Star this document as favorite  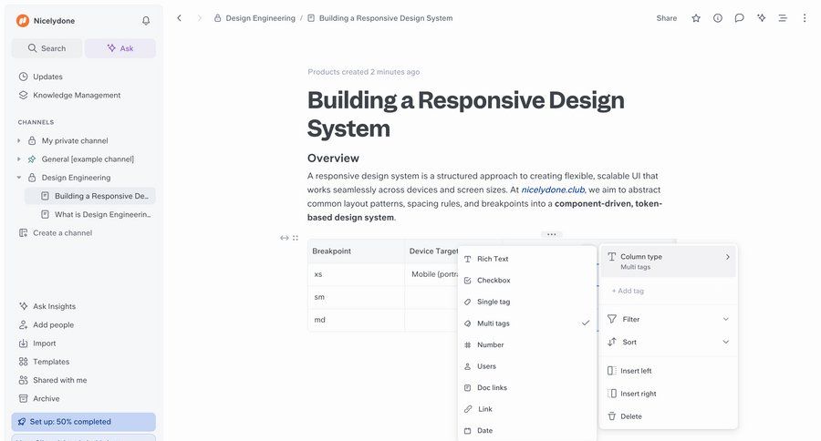[x=696, y=18]
